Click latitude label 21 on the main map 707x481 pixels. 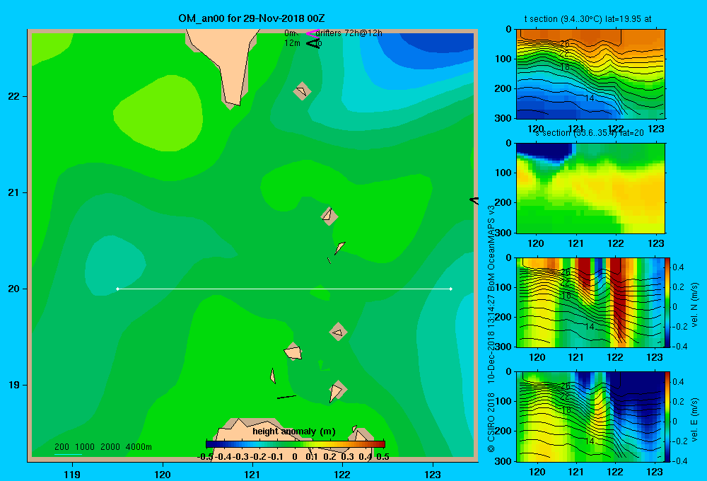tap(14, 192)
